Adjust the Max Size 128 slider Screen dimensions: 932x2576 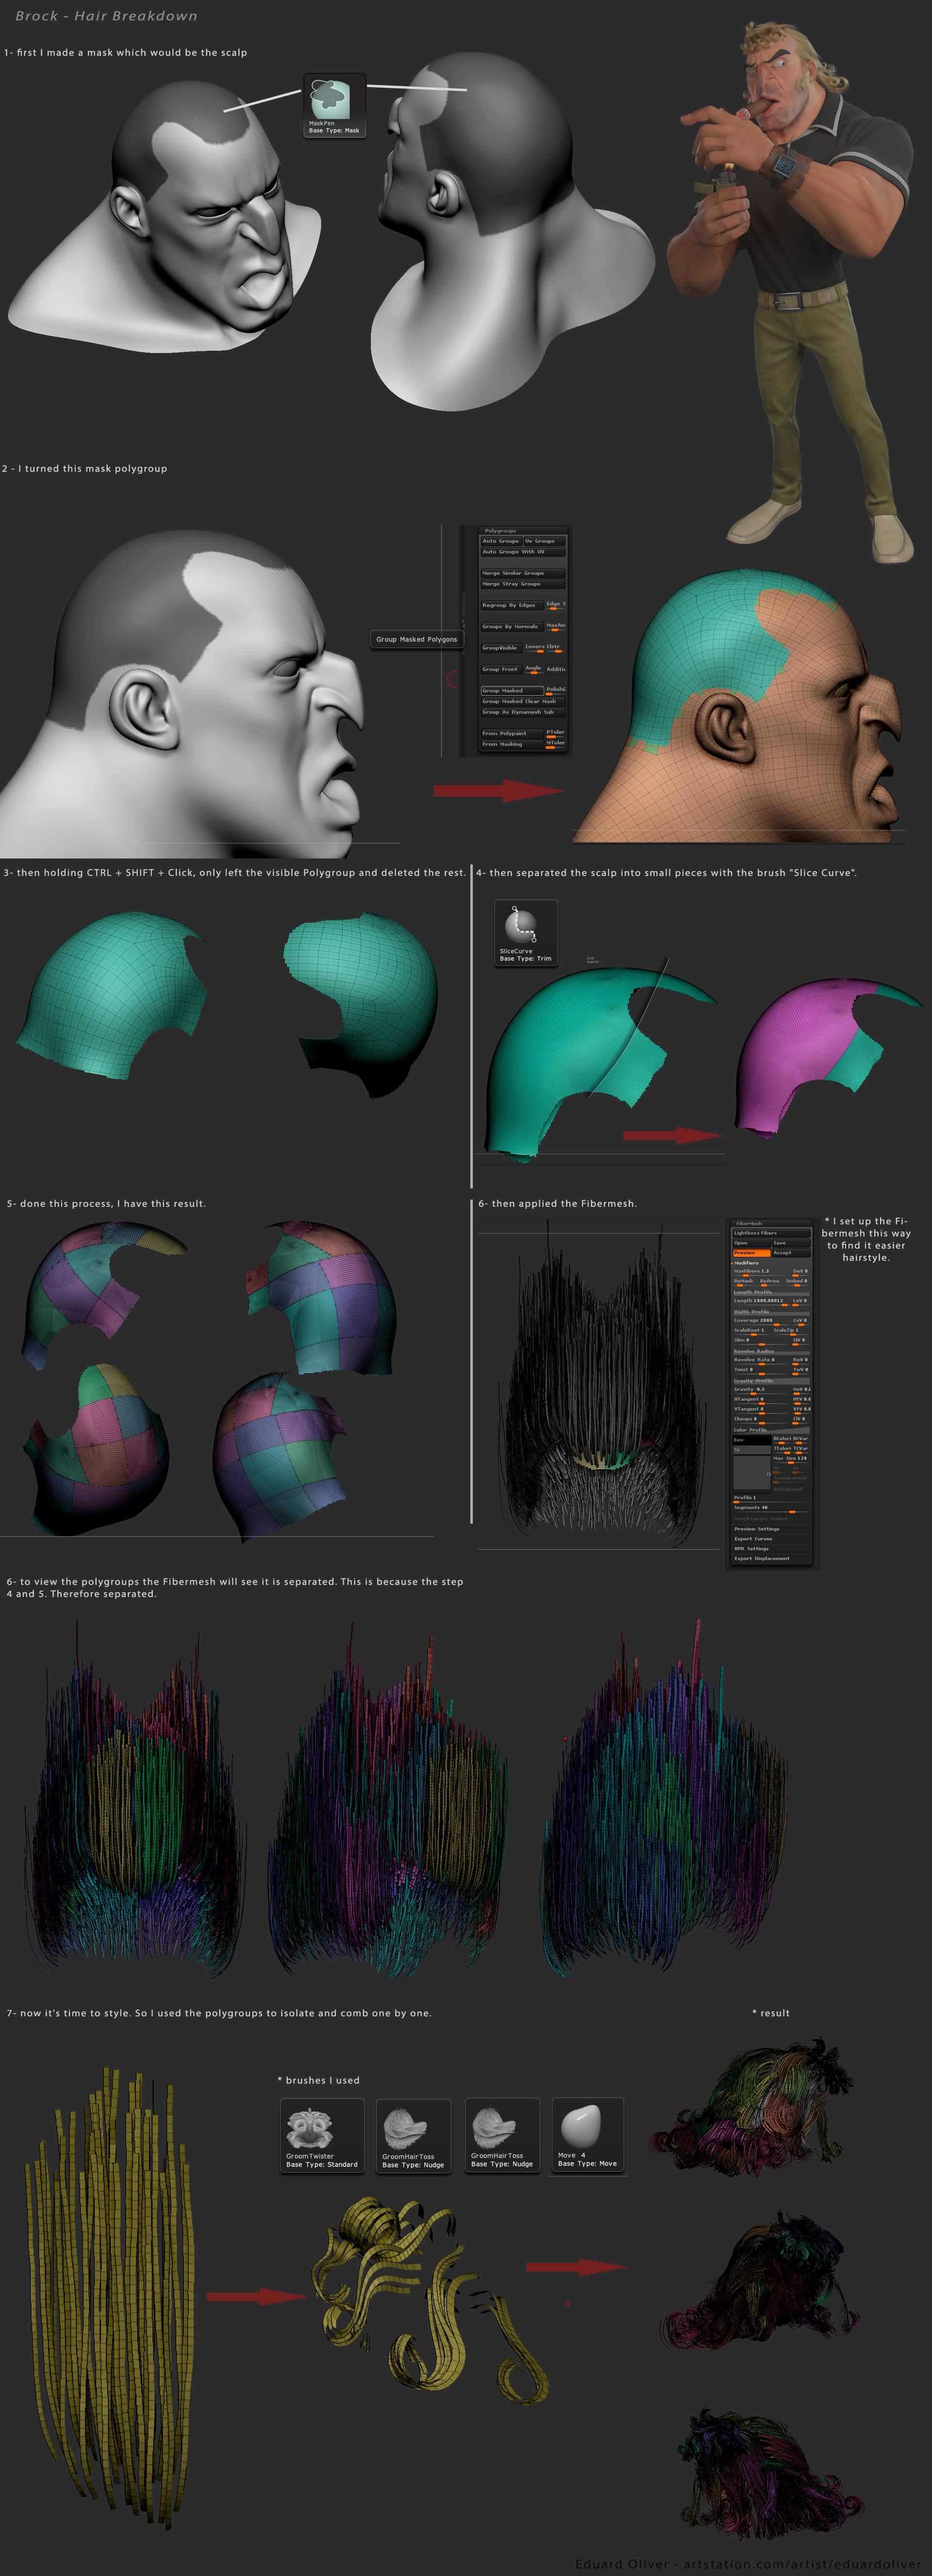point(791,1460)
